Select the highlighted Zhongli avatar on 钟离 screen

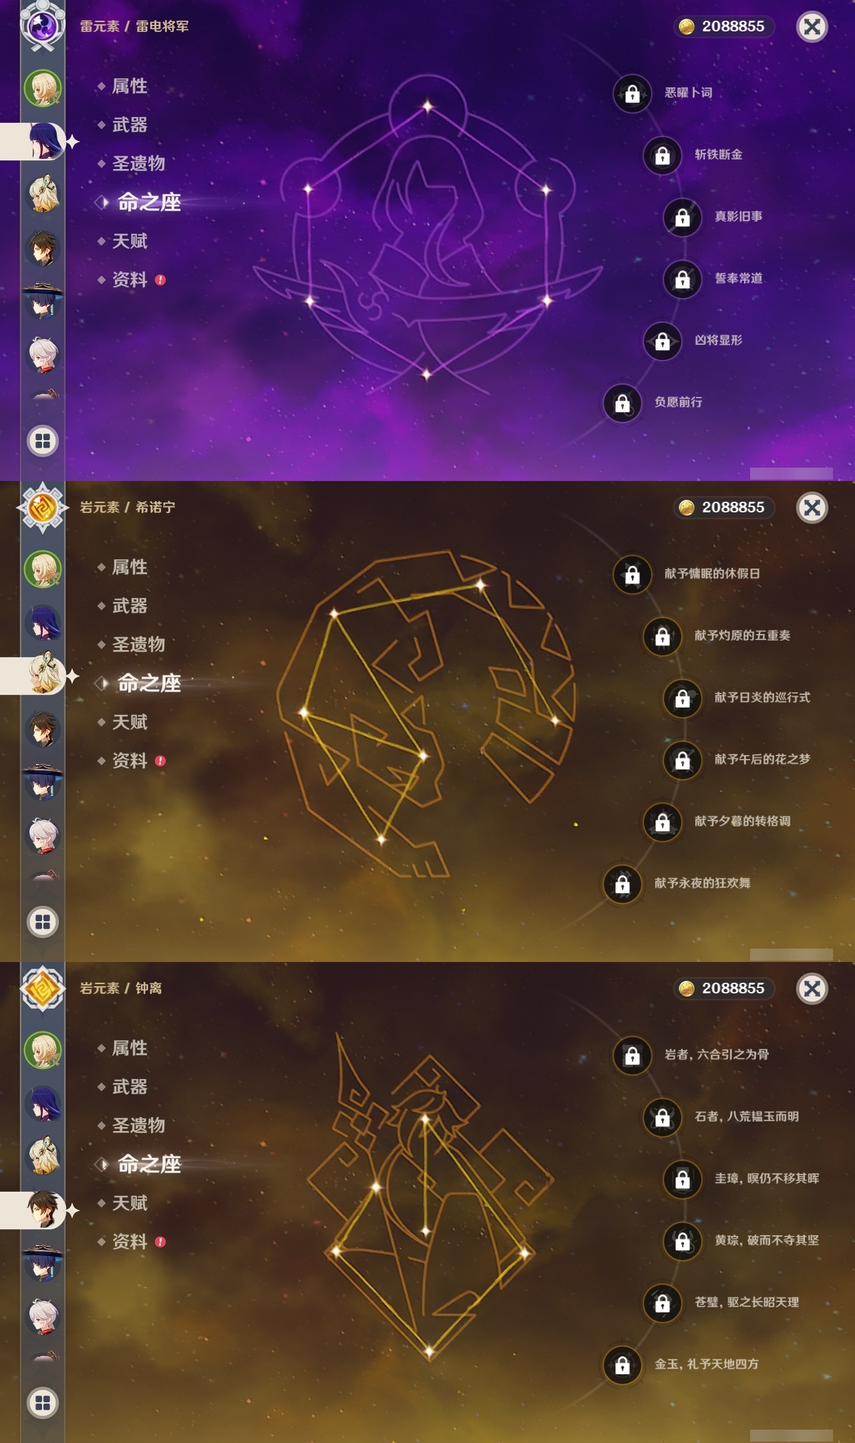point(44,1210)
